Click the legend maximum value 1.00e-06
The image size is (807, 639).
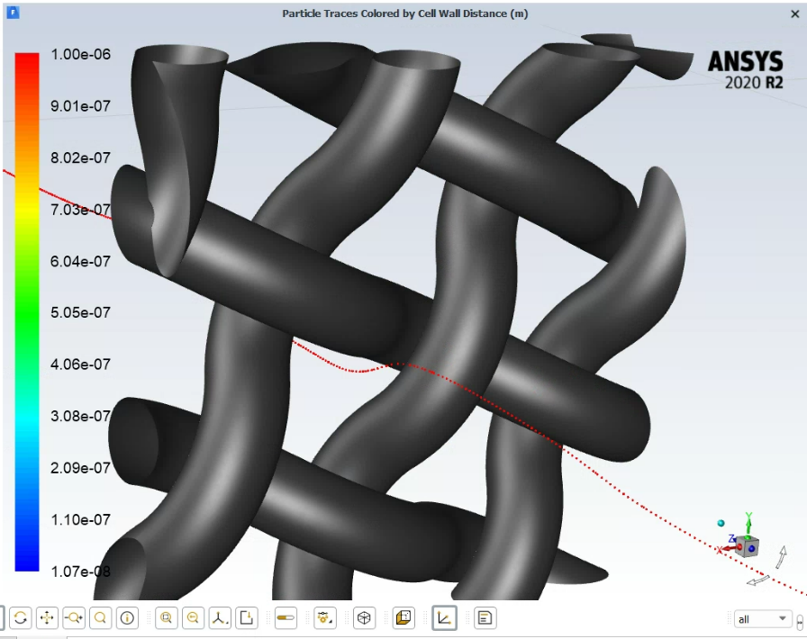tap(80, 55)
